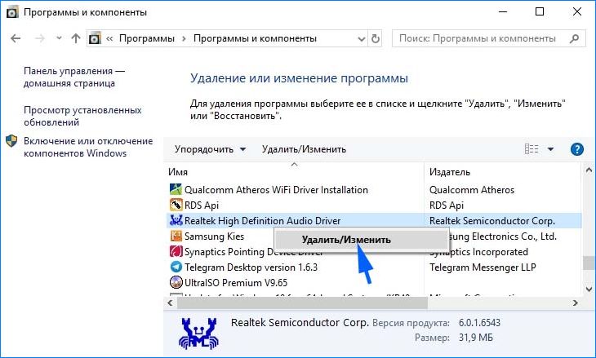Click publisher cell Qualcomm Atheros
This screenshot has height=358, width=596.
[472, 190]
